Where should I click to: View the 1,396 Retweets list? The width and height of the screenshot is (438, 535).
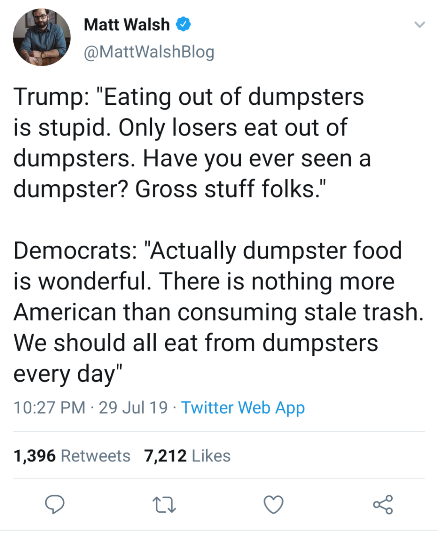72,456
